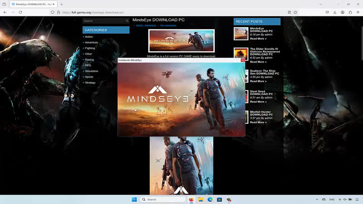Viewport: 363px width, 204px height.
Task: Open the notifications bell in system tray
Action: (357, 199)
